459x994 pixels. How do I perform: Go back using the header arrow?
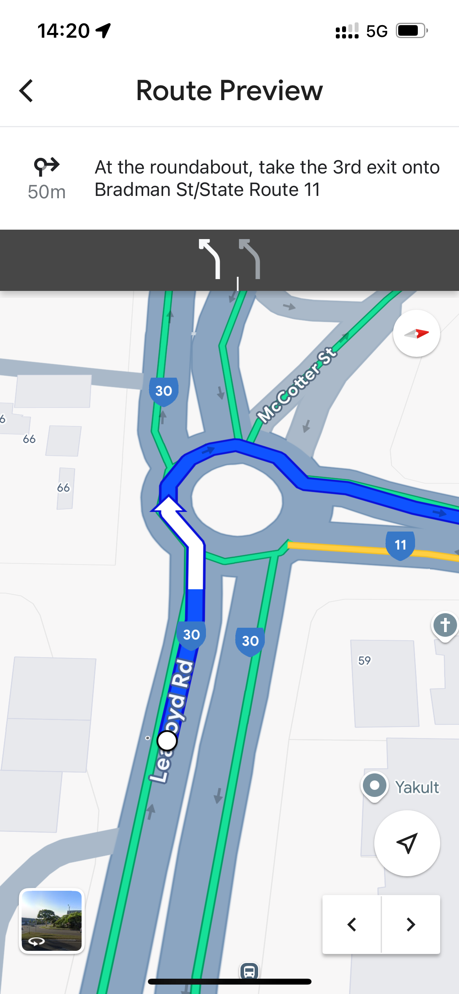[26, 91]
